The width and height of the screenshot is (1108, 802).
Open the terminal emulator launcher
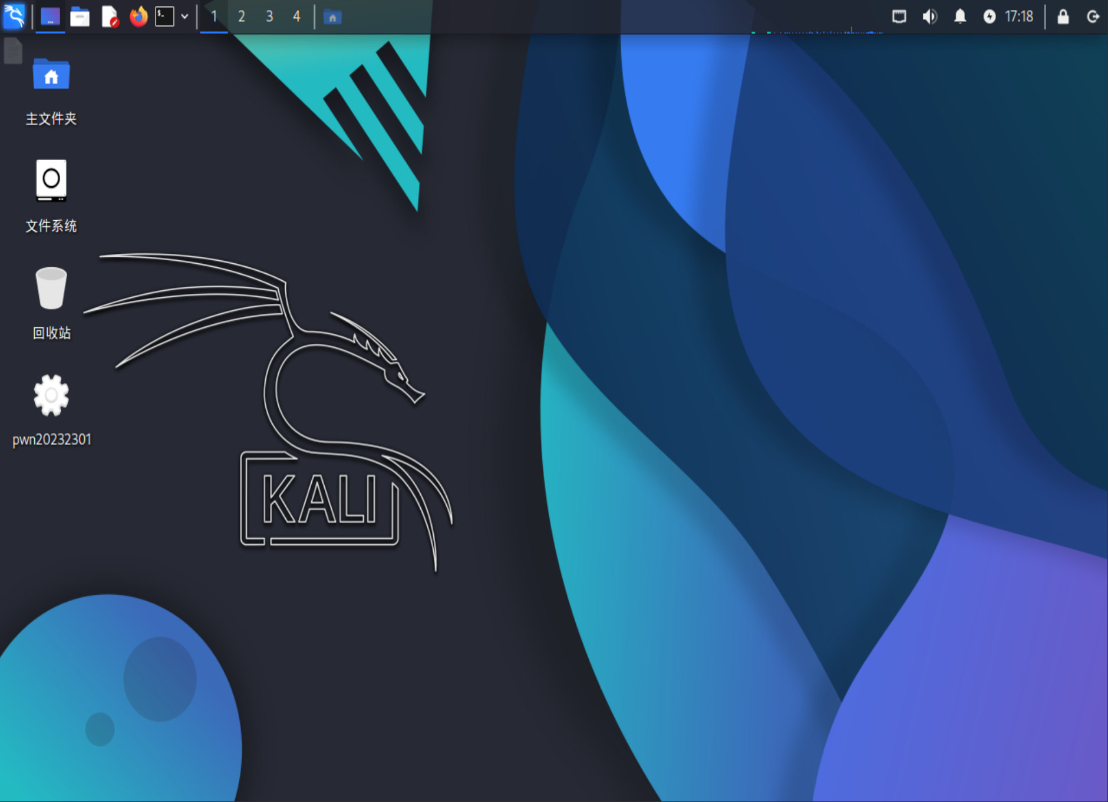click(x=164, y=16)
